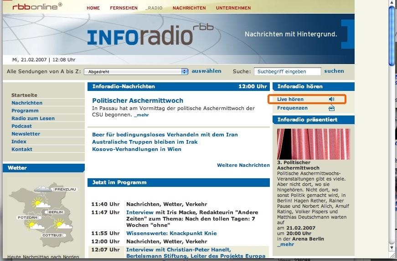This screenshot has width=397, height=261.
Task: Open Wissenswerte: Knackpunkt Knie link
Action: (x=171, y=233)
